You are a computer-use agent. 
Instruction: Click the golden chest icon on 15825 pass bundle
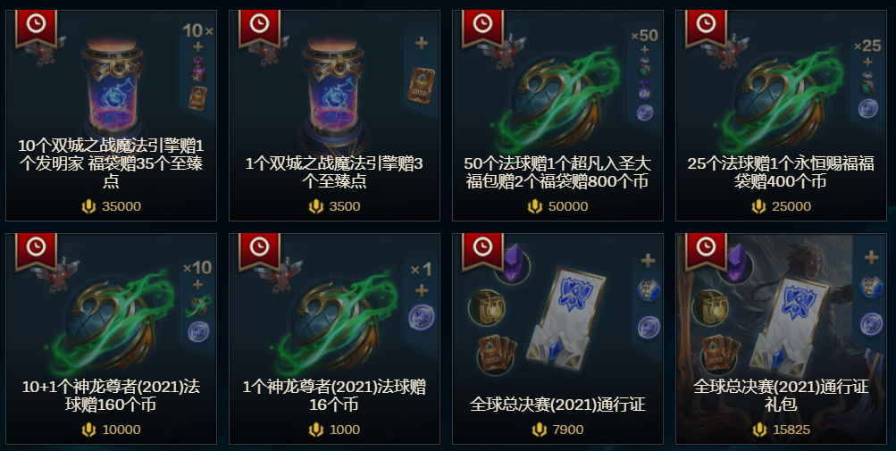point(709,308)
